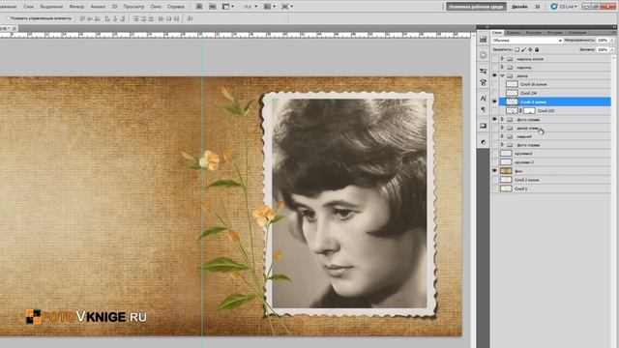The image size is (619, 348).
Task: Open the fill (Заливка) slider arrow
Action: (x=612, y=49)
